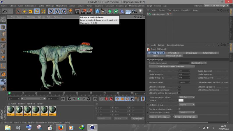
Task: Switch to the Dynamiques tab
Action: (x=192, y=53)
